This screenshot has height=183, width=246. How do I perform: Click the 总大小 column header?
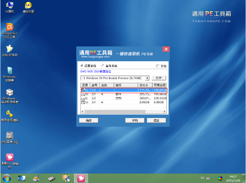pos(145,85)
